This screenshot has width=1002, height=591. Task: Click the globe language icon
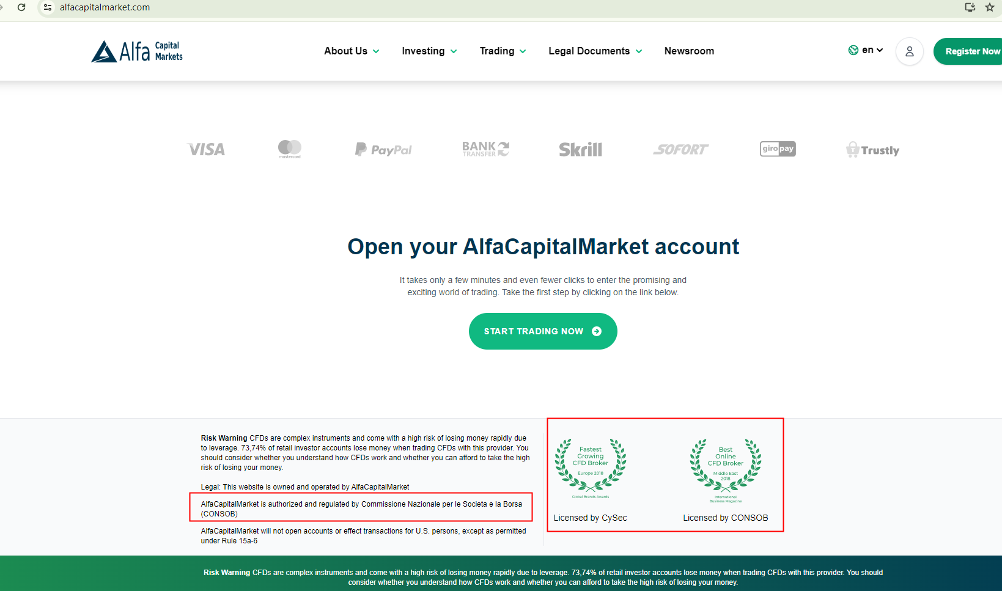point(853,50)
